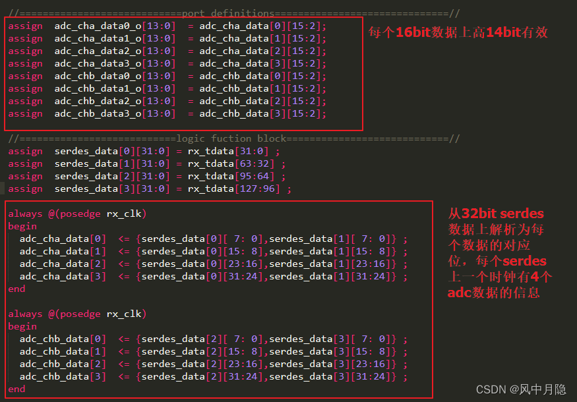This screenshot has height=402, width=577.
Task: Click the first end keyword
Action: coord(16,289)
